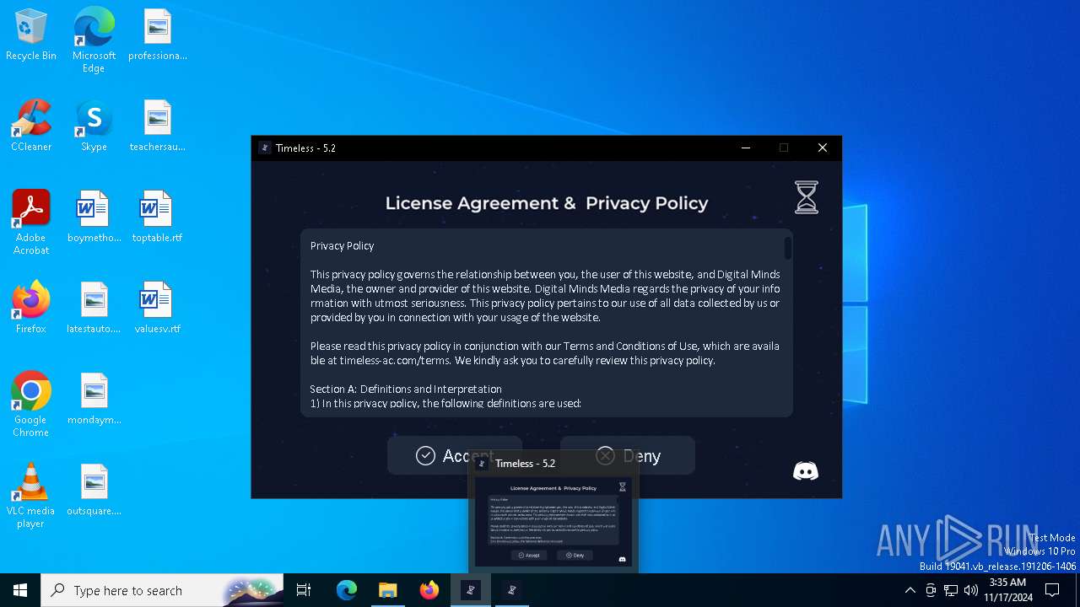
Task: Open File Explorer from the taskbar
Action: [387, 590]
